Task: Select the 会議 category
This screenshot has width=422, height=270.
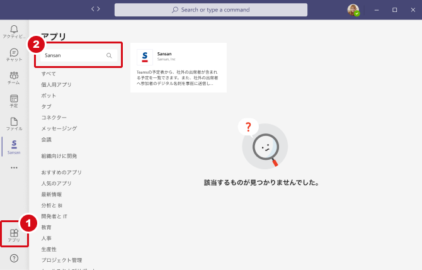Action: click(46, 140)
